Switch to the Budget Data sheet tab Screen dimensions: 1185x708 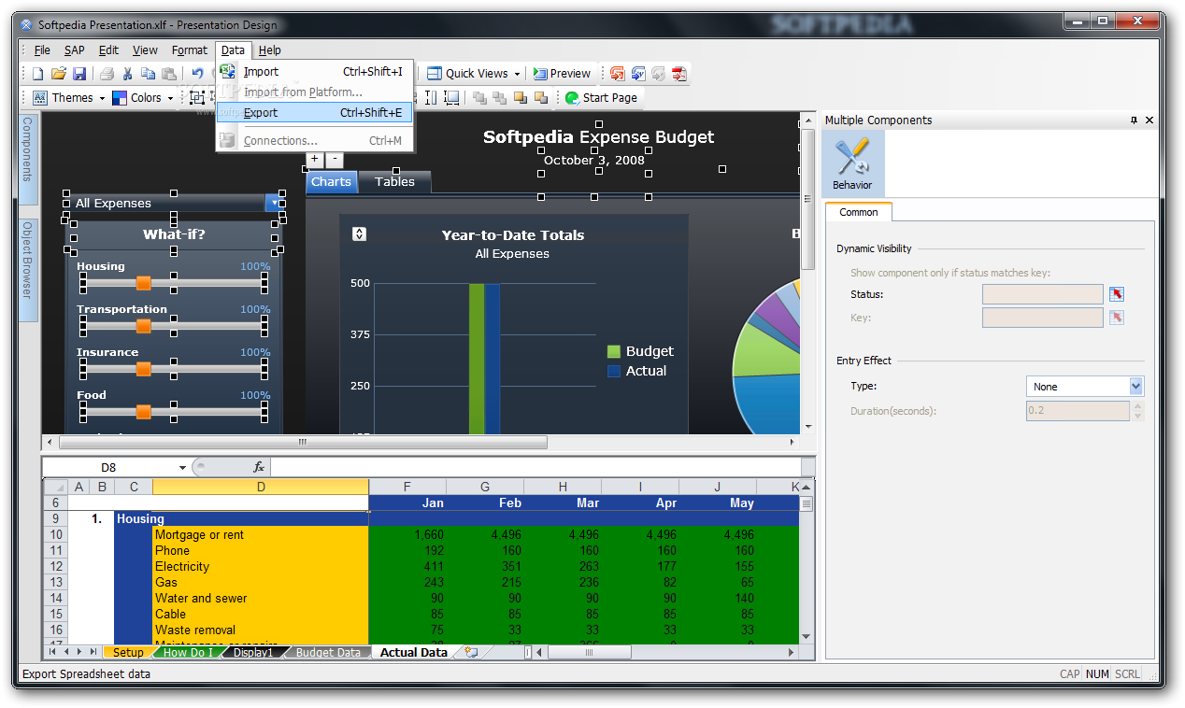coord(328,653)
